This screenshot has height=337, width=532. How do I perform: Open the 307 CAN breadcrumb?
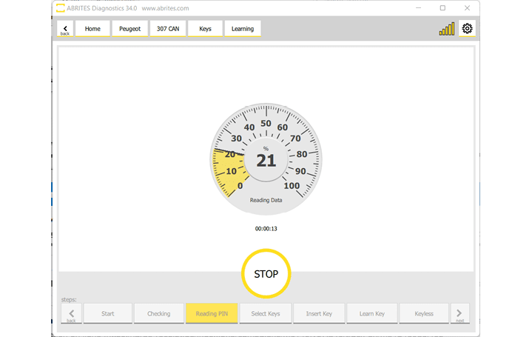pos(166,29)
